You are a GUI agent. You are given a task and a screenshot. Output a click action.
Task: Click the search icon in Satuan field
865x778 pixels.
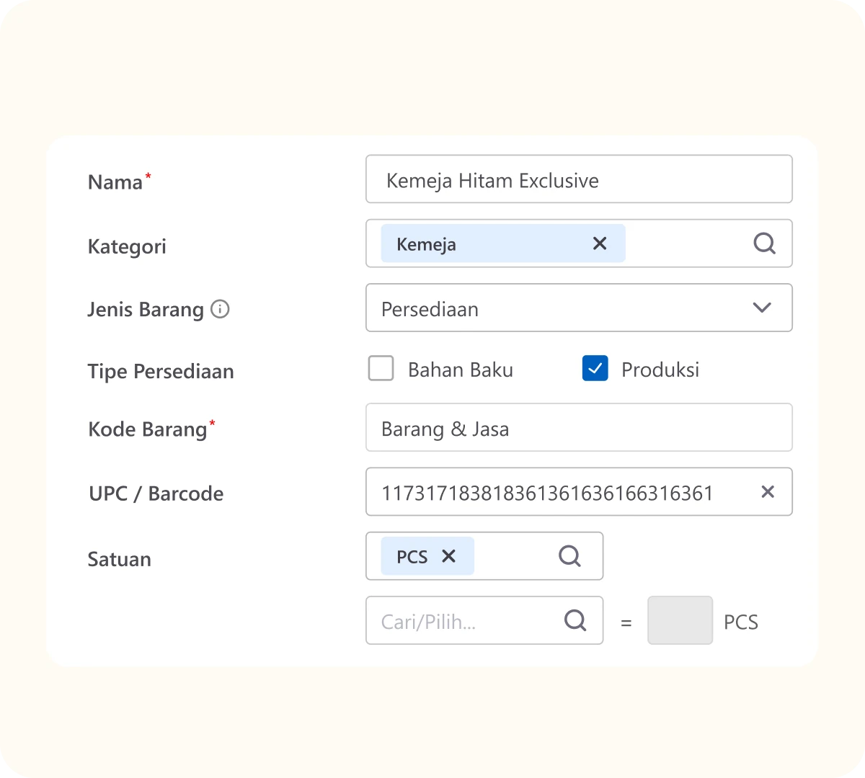point(569,556)
